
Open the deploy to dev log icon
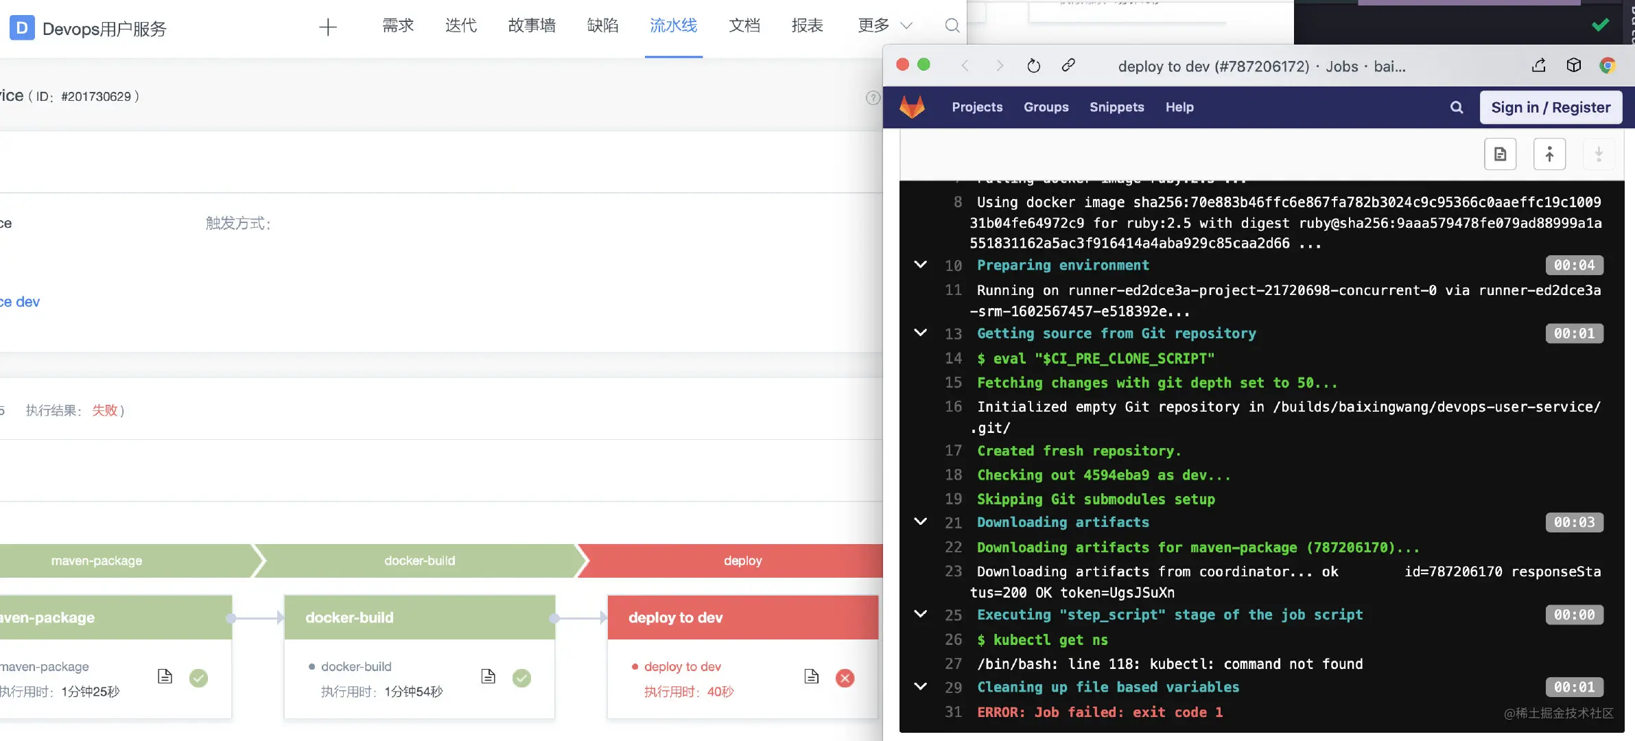[x=811, y=677]
